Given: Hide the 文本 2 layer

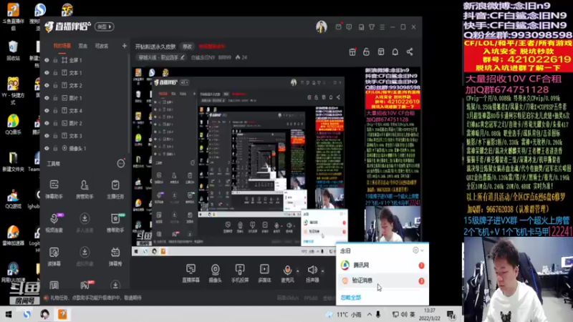Looking at the screenshot, I should pos(47,85).
